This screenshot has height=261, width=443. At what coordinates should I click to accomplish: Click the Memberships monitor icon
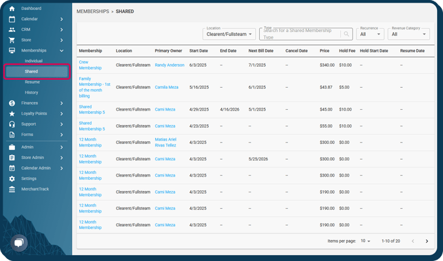12,50
